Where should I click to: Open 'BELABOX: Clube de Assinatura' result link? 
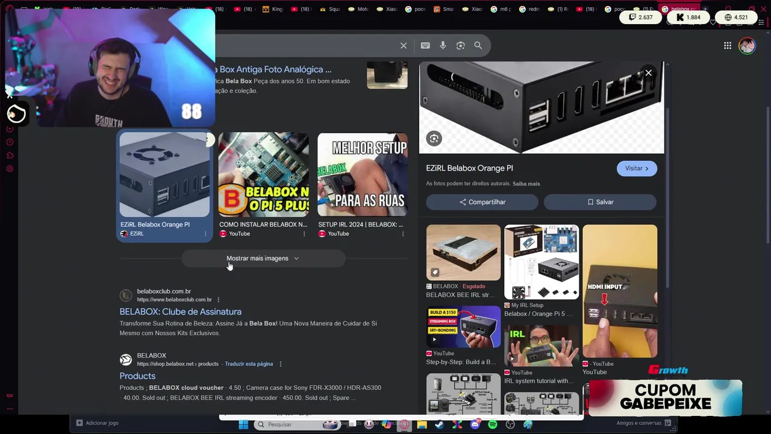point(180,312)
